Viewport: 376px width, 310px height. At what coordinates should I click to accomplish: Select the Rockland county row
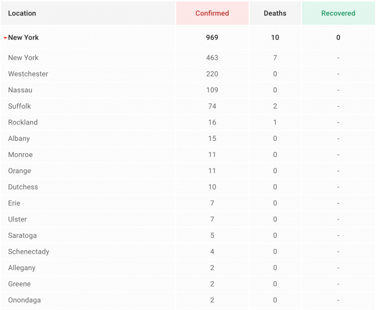coord(23,123)
